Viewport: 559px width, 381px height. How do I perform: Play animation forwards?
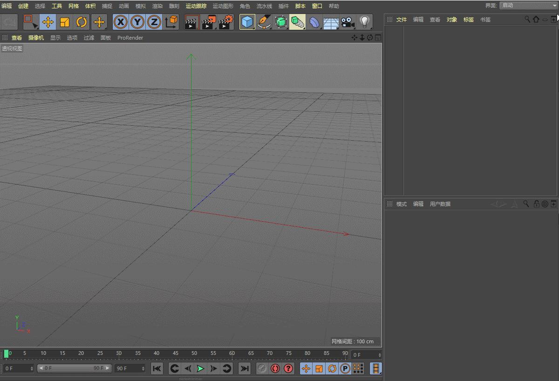click(200, 368)
